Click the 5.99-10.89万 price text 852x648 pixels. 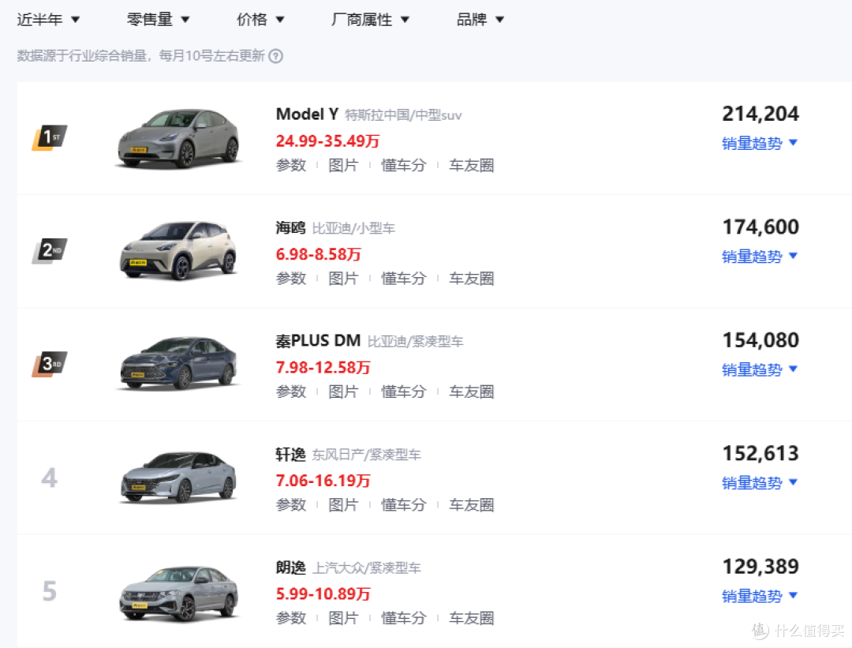[x=323, y=594]
